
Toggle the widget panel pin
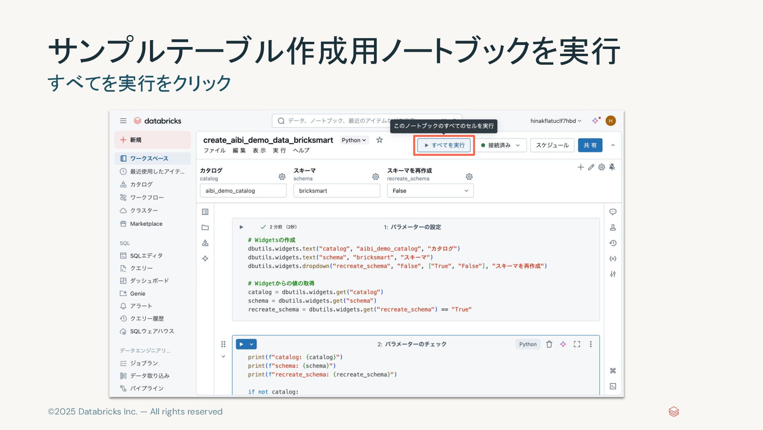(612, 167)
